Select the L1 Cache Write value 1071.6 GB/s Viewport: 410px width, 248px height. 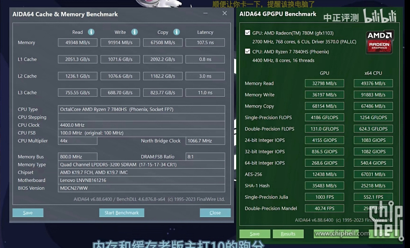(x=120, y=59)
